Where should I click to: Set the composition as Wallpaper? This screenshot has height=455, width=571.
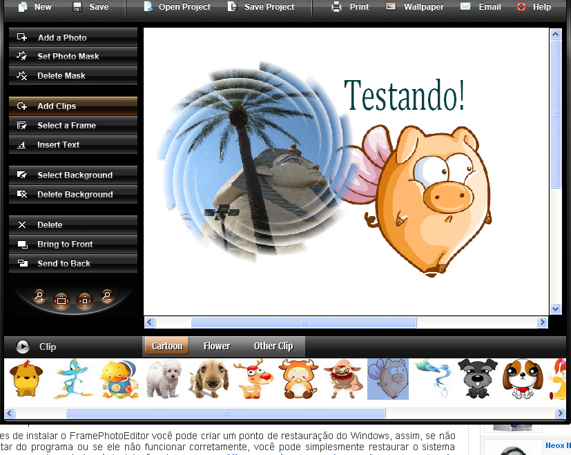(x=414, y=7)
